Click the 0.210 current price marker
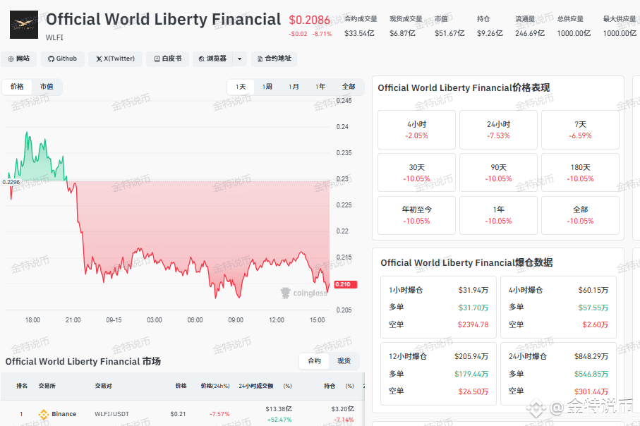The image size is (640, 426). 345,284
